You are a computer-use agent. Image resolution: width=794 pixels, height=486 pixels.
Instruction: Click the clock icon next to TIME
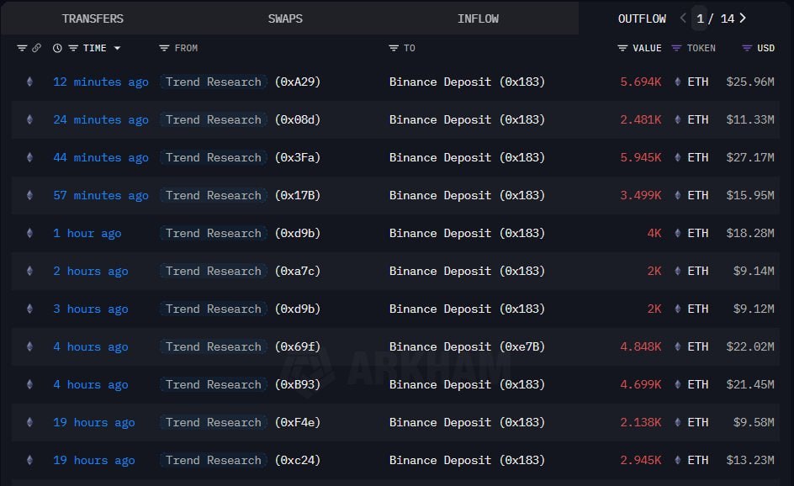point(57,48)
